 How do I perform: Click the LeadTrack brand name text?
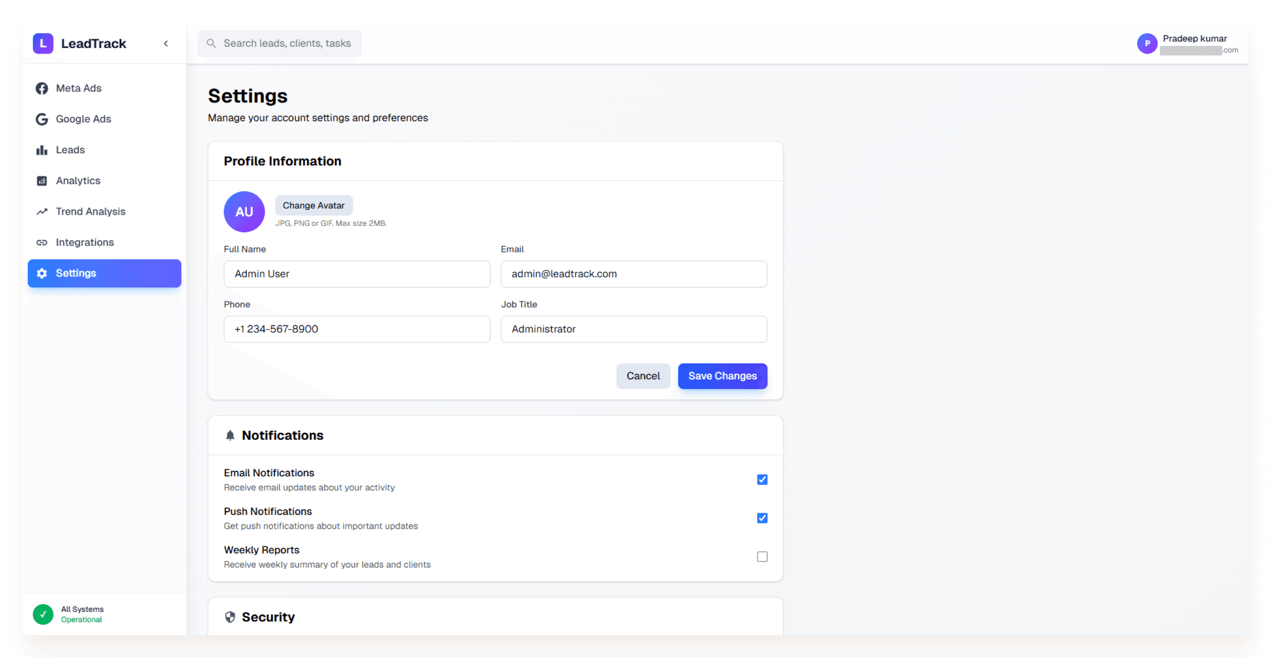point(94,44)
